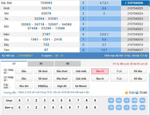
Task: Pick digit 2 in Chục row
Action: [x=36, y=100]
